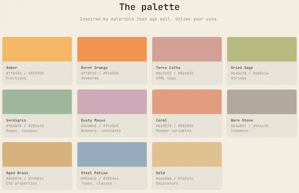Pick the Terra Cotta color swatch
Viewport: 299px width, 193px height.
tap(187, 49)
